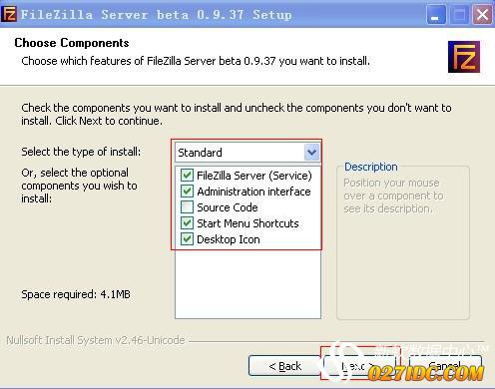
Task: Select the 'Source Code' list label
Action: coord(228,207)
